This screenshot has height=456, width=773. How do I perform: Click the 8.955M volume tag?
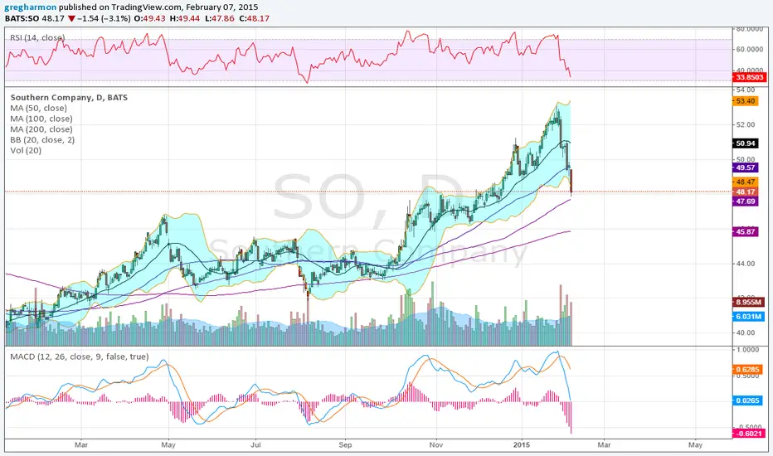point(748,302)
